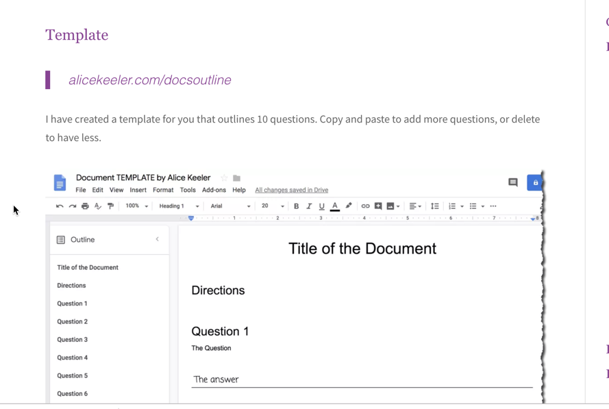Click the bulleted list icon
Image resolution: width=609 pixels, height=409 pixels.
473,206
